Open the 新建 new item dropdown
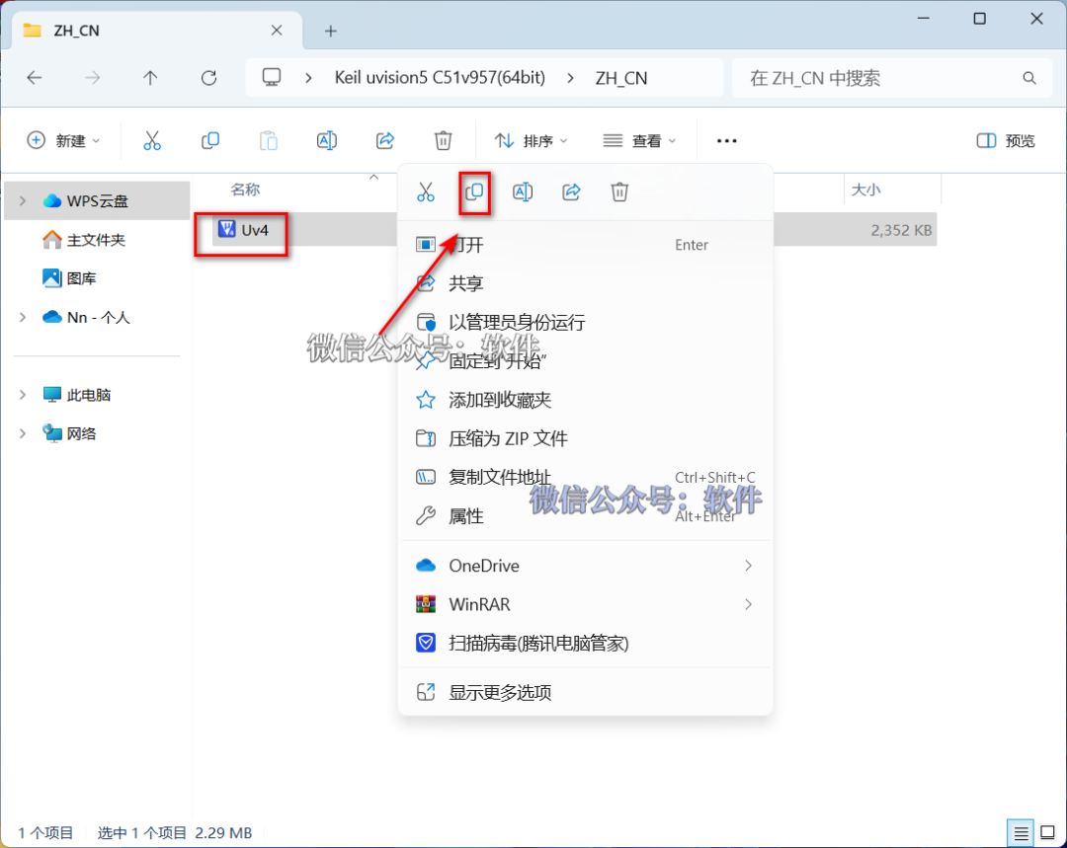This screenshot has width=1067, height=848. [63, 140]
